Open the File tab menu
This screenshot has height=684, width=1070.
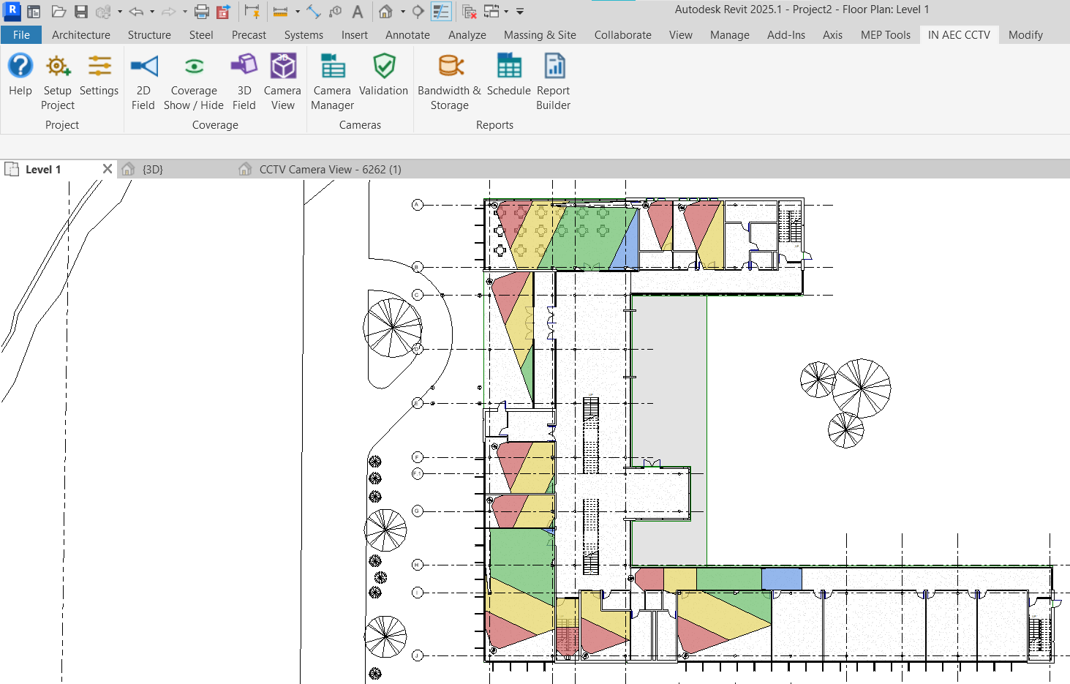pos(21,35)
